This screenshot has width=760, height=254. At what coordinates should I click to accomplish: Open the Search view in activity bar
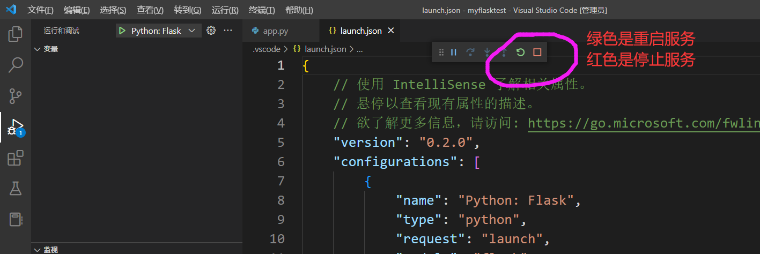click(16, 65)
